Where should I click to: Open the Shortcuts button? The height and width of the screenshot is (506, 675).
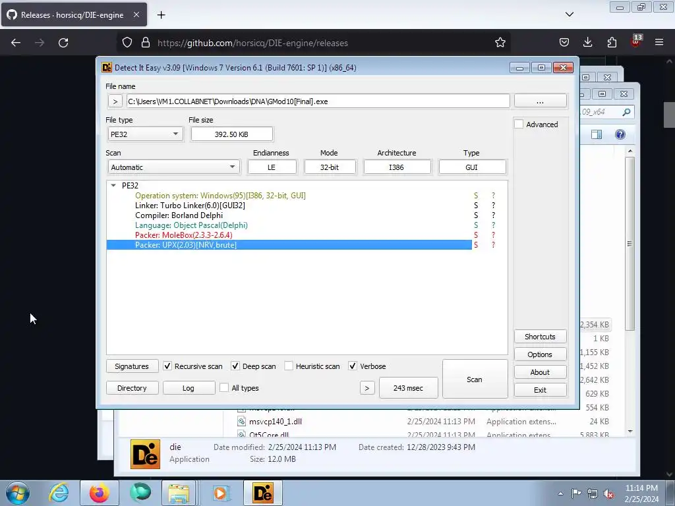[541, 337]
